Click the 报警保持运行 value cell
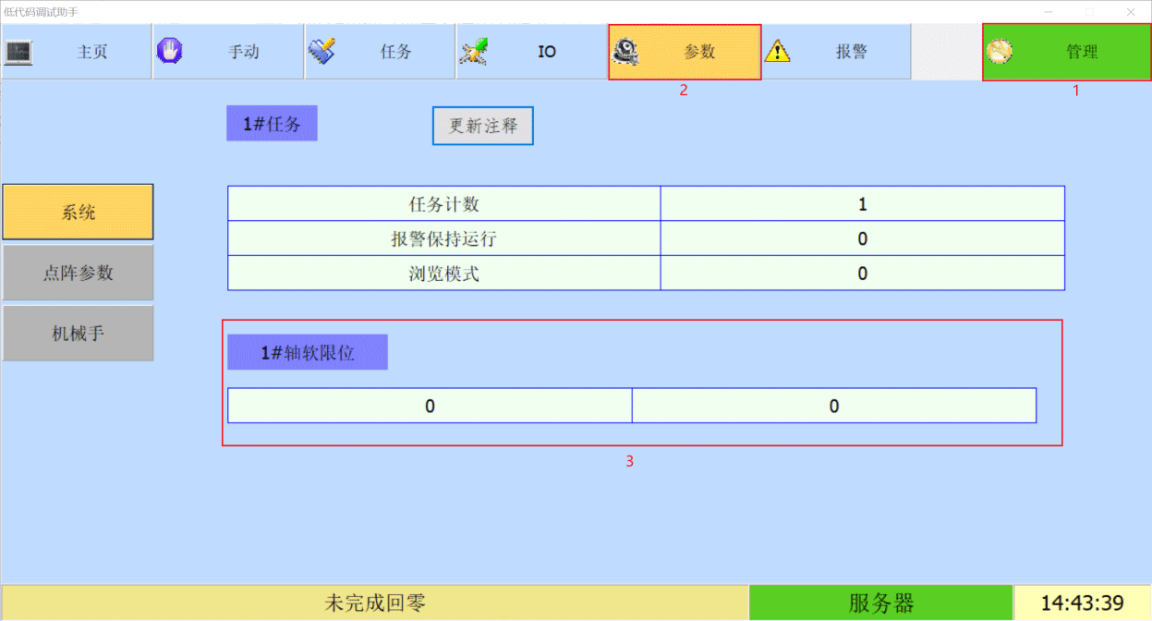The width and height of the screenshot is (1152, 621). tap(862, 238)
